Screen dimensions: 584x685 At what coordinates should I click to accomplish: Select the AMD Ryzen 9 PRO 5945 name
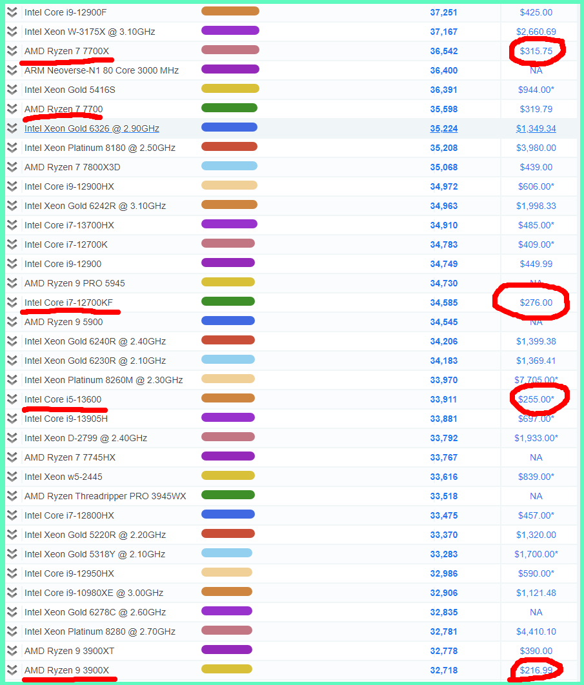click(x=75, y=283)
